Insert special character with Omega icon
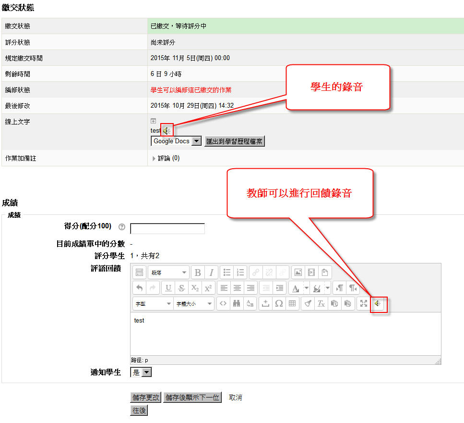 coord(278,304)
